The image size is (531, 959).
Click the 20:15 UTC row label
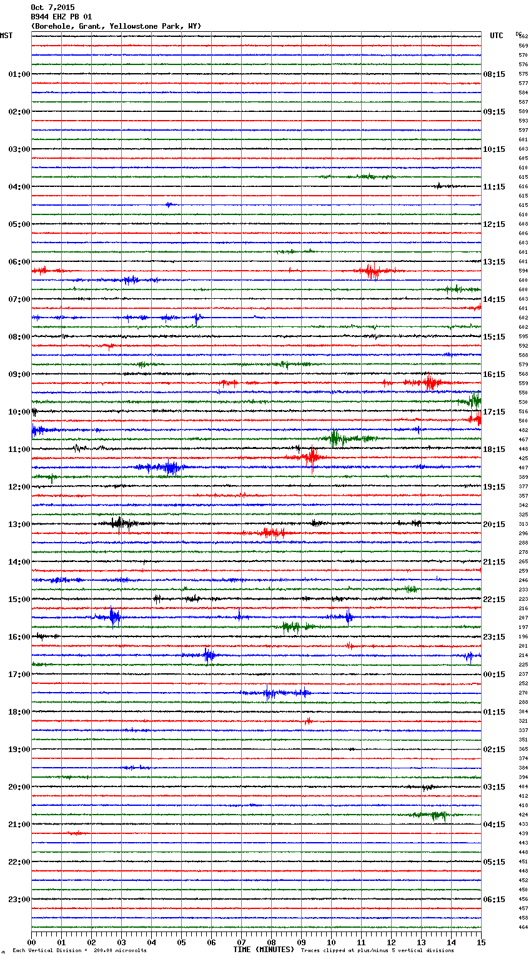(x=494, y=525)
